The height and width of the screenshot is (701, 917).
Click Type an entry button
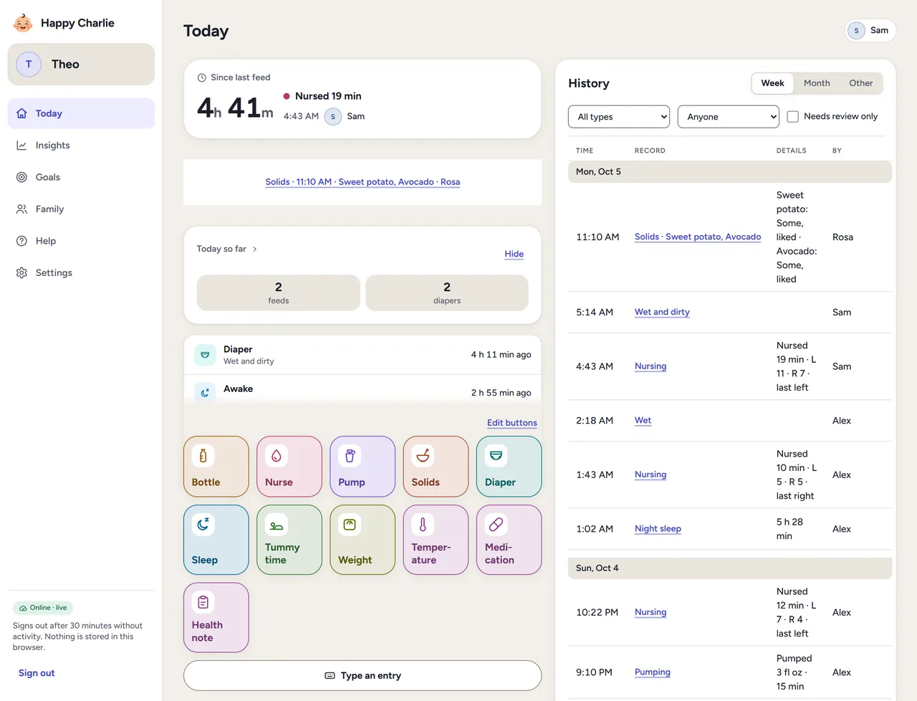363,676
